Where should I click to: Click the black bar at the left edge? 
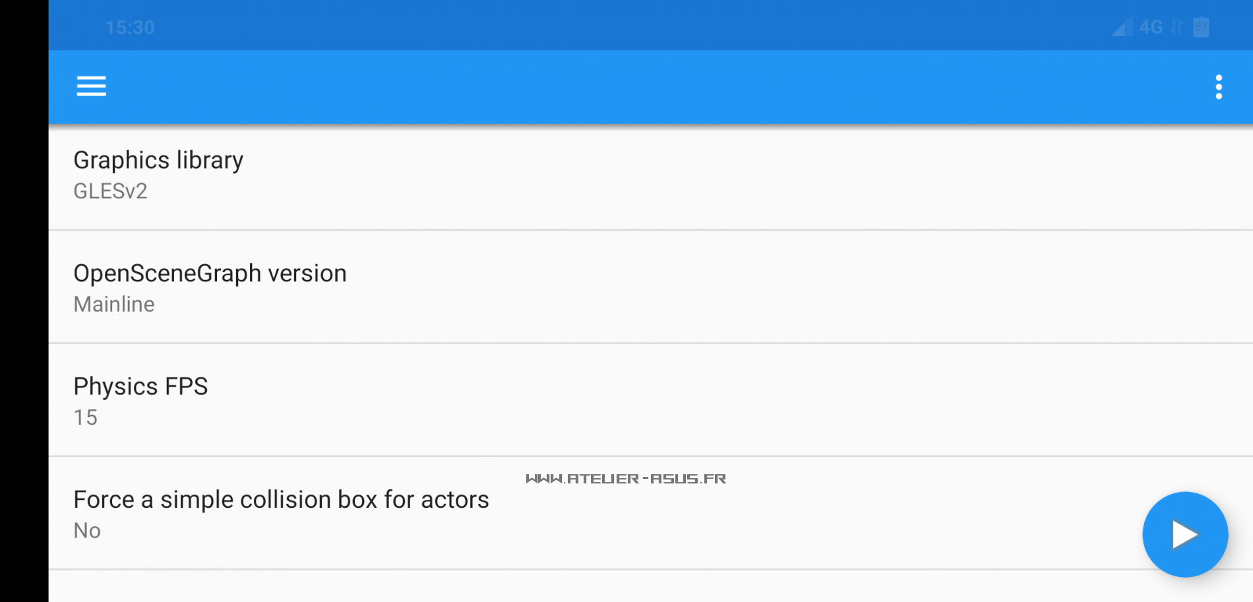(x=24, y=301)
